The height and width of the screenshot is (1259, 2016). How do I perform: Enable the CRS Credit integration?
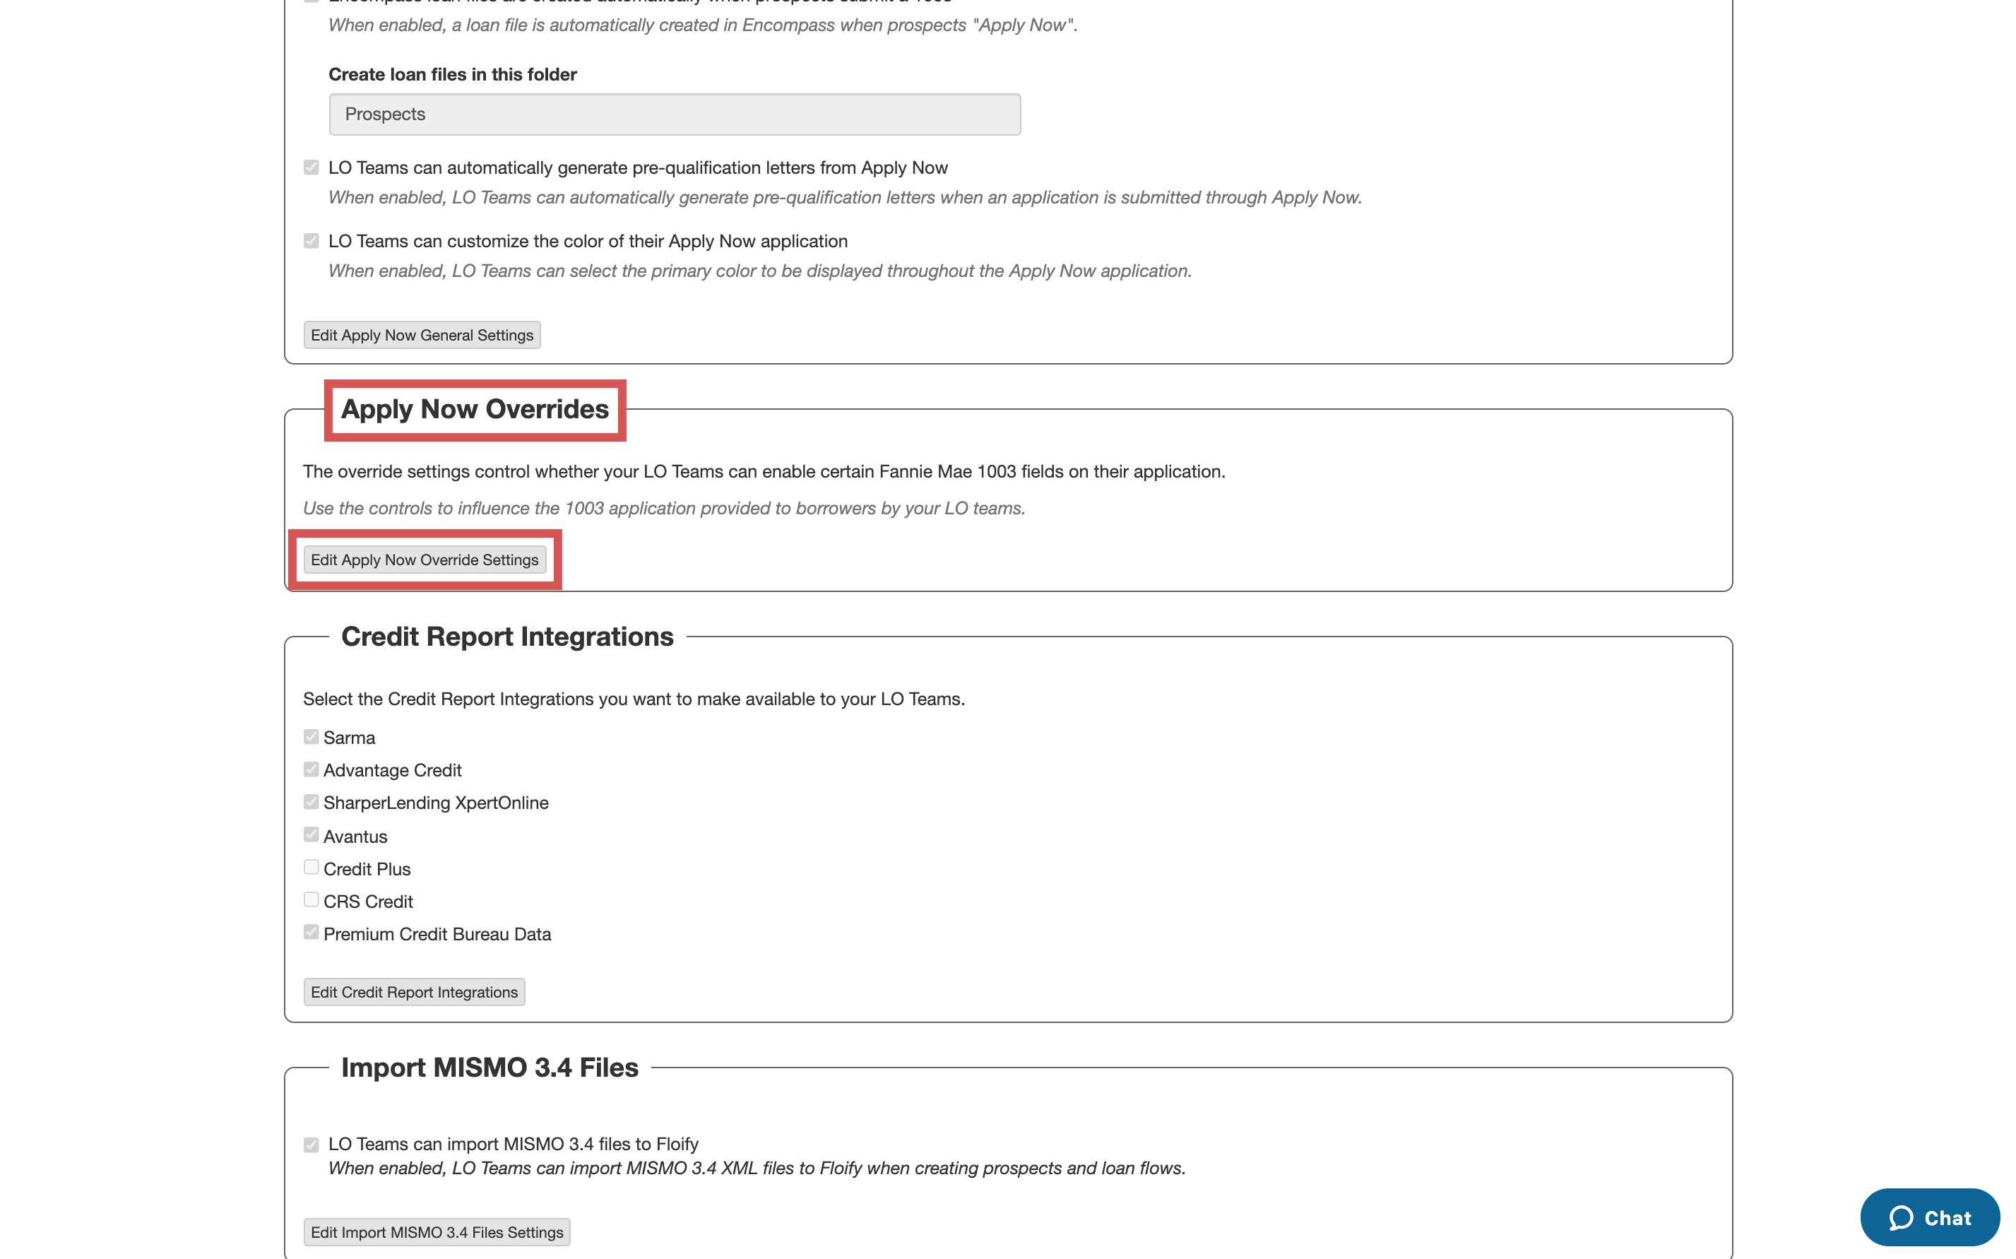[x=312, y=899]
